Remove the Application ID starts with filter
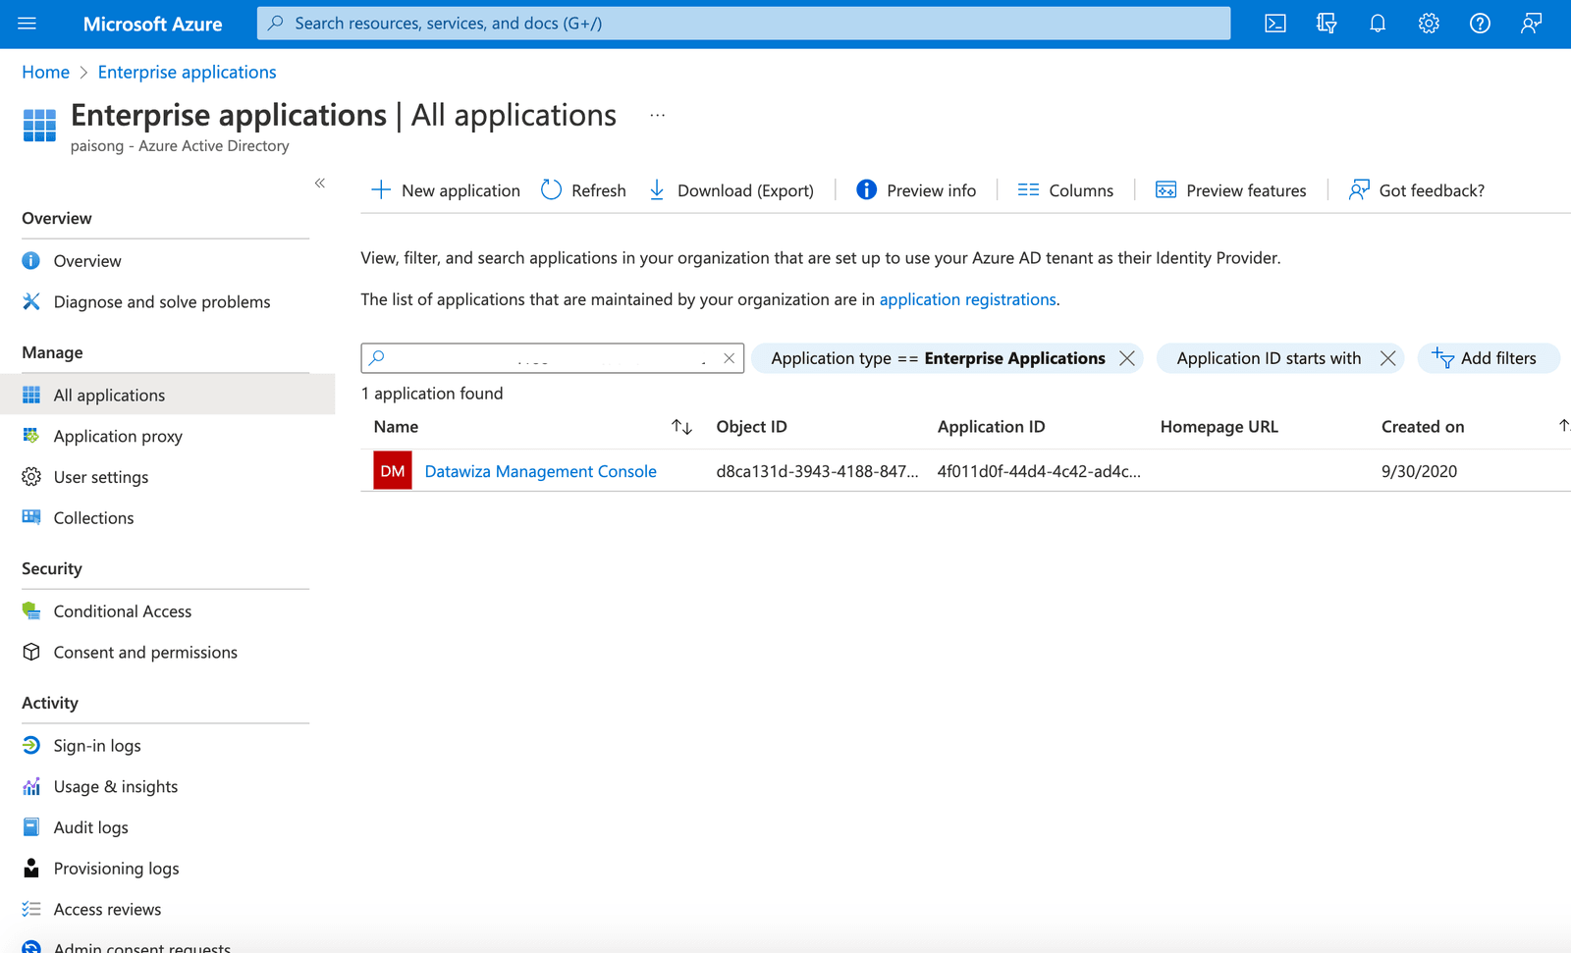 [1387, 358]
